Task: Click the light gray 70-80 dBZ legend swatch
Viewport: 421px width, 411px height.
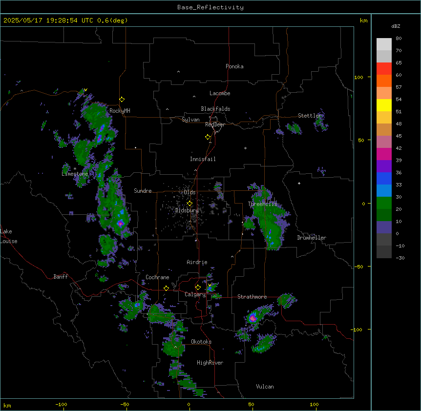Action: coord(384,44)
